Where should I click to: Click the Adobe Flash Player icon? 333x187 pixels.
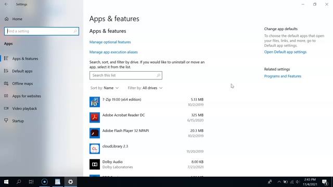[x=95, y=133]
